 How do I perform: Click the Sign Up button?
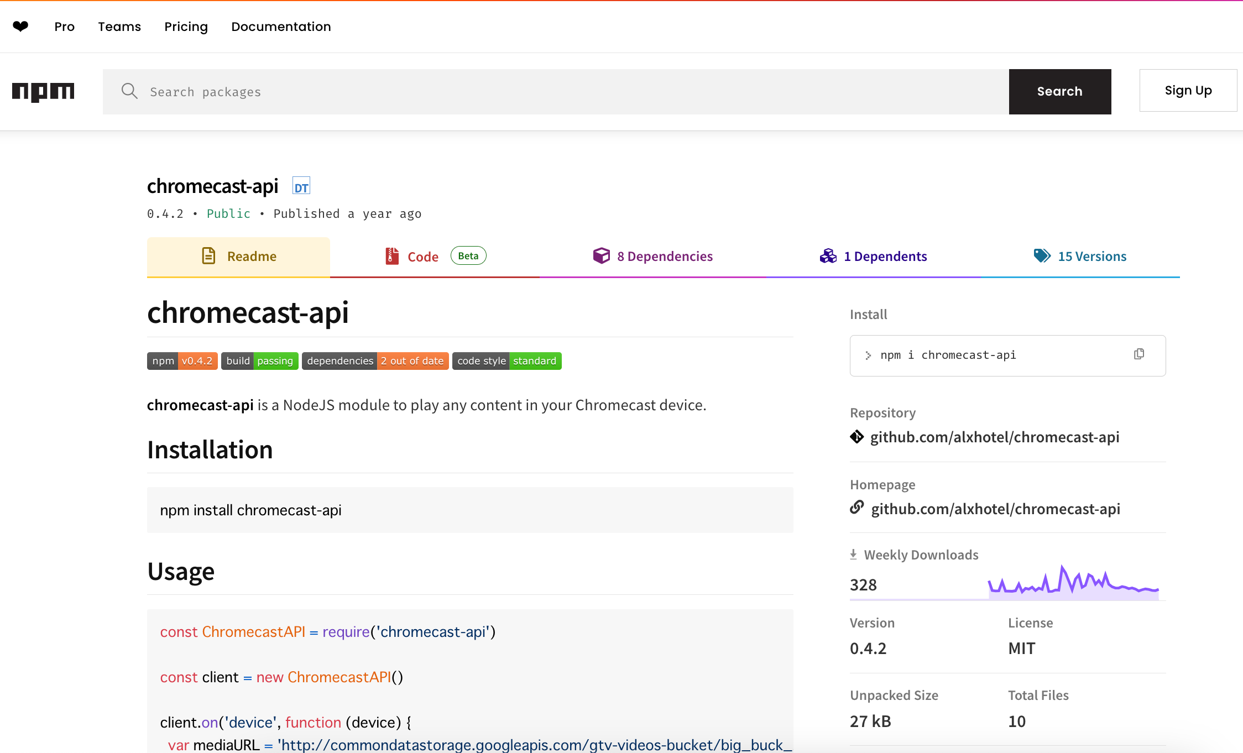[1188, 91]
